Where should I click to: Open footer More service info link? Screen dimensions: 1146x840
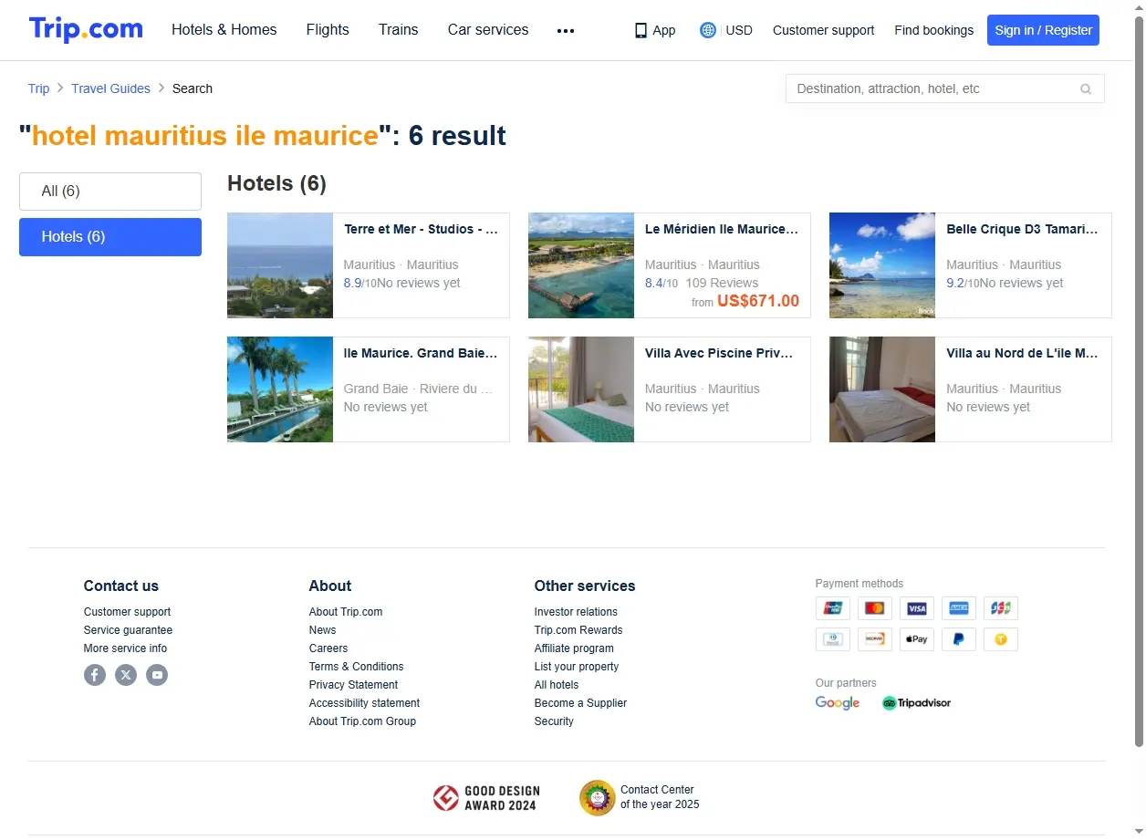(x=125, y=648)
